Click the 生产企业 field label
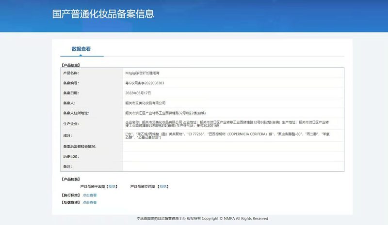This screenshot has height=225, width=388. 71,124
